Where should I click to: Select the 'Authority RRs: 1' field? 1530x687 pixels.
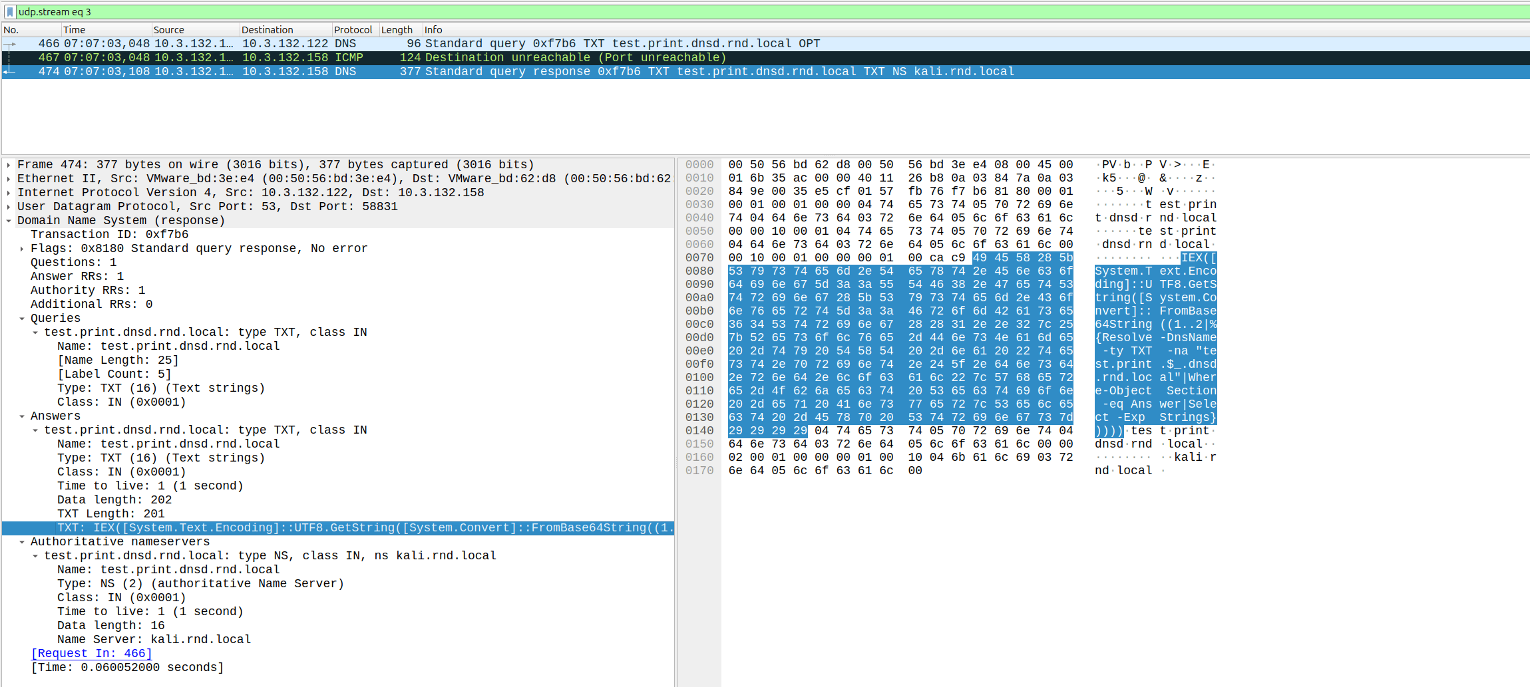[88, 291]
